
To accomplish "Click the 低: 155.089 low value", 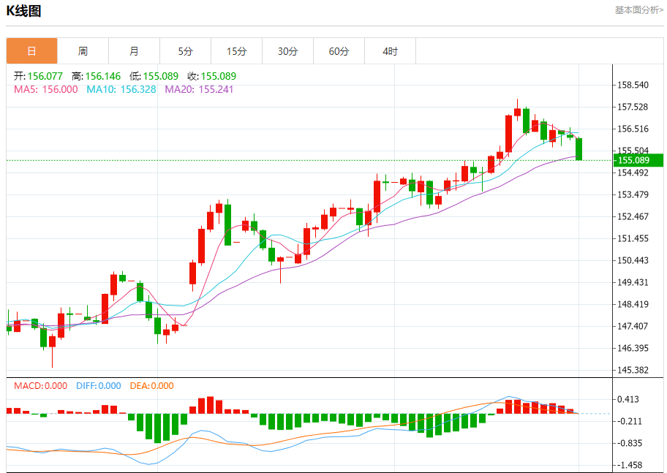I will [154, 76].
